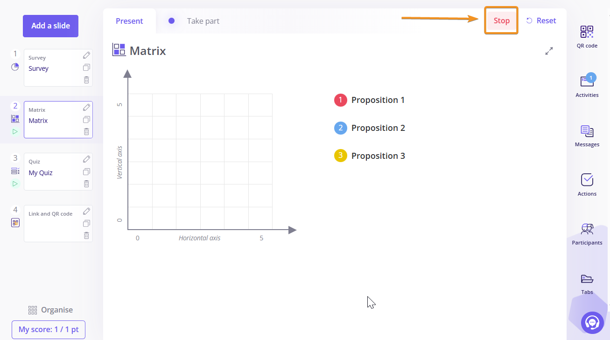Duplicate the Matrix slide
Viewport: 610px width, 340px height.
86,120
